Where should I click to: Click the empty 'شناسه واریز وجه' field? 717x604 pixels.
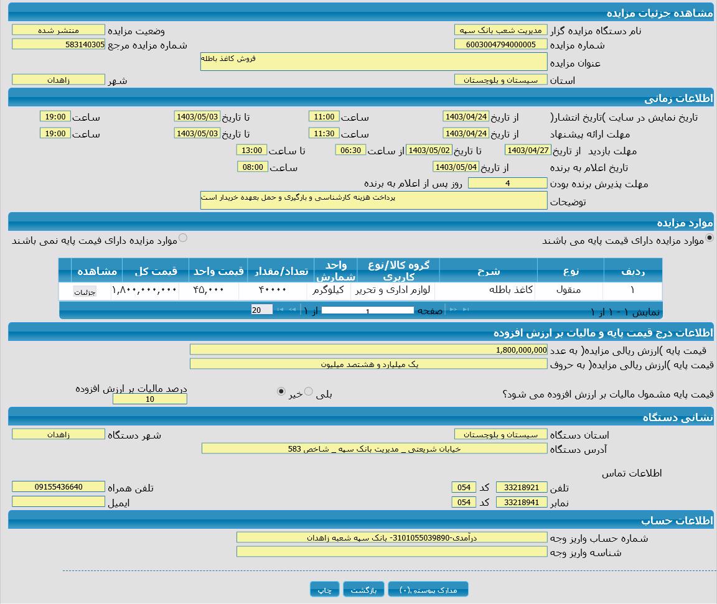(391, 551)
